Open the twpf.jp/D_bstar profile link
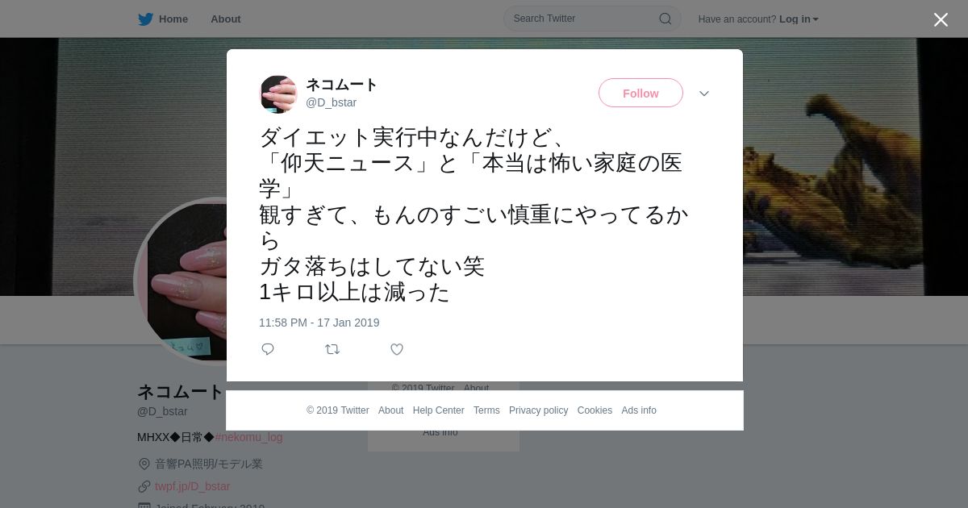The image size is (968, 508). (193, 486)
